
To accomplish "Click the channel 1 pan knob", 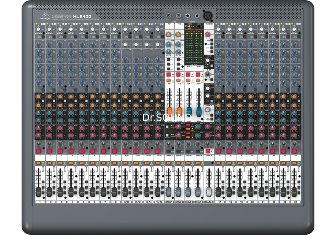I will [x=38, y=144].
